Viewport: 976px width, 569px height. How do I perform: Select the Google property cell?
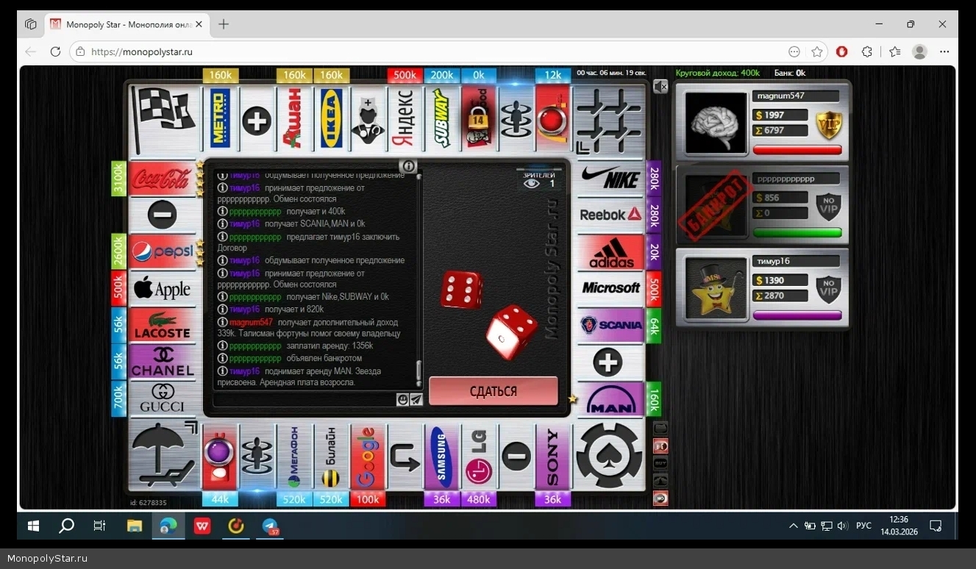(367, 456)
